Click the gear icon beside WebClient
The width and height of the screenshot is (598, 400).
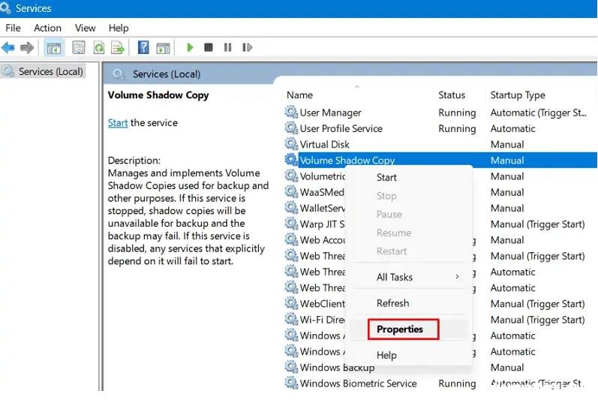click(x=291, y=303)
